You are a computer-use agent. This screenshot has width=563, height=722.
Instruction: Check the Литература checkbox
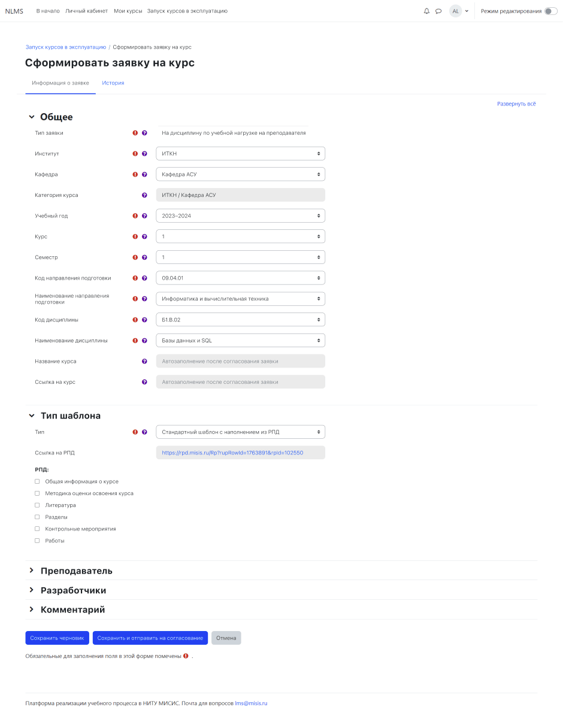click(37, 505)
